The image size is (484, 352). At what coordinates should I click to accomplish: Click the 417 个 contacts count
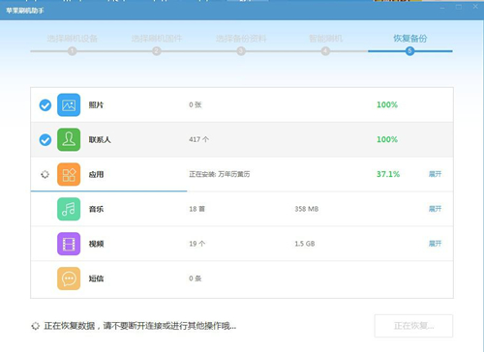(199, 139)
